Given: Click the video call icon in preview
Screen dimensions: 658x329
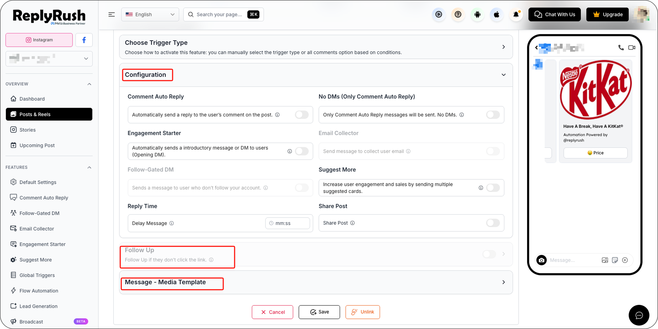Looking at the screenshot, I should pyautogui.click(x=632, y=48).
